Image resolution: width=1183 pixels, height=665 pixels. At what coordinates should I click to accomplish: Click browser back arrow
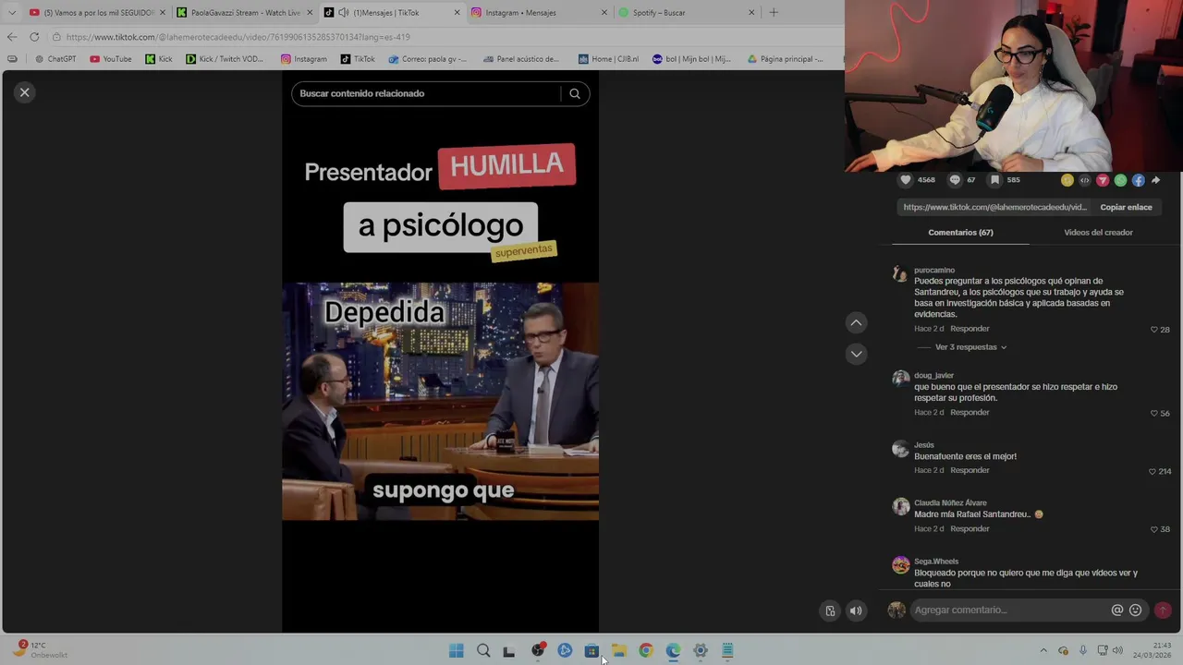pyautogui.click(x=11, y=37)
